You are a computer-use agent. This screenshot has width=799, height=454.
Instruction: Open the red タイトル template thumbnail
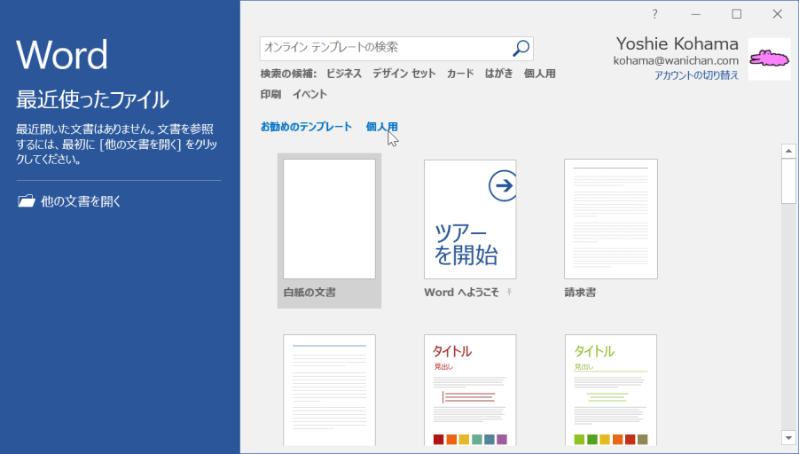[x=470, y=390]
